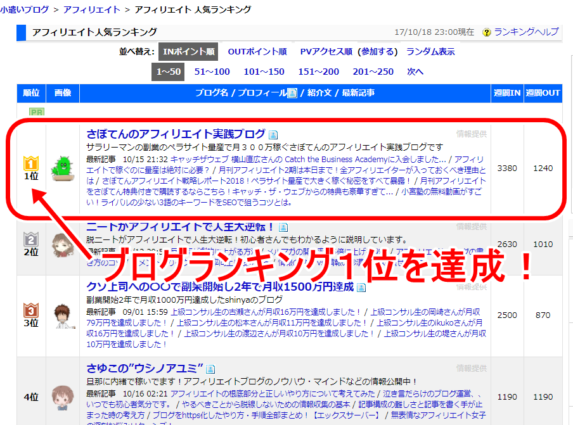The width and height of the screenshot is (573, 425).
Task: Click the silver 2位 rank badge
Action: (31, 239)
